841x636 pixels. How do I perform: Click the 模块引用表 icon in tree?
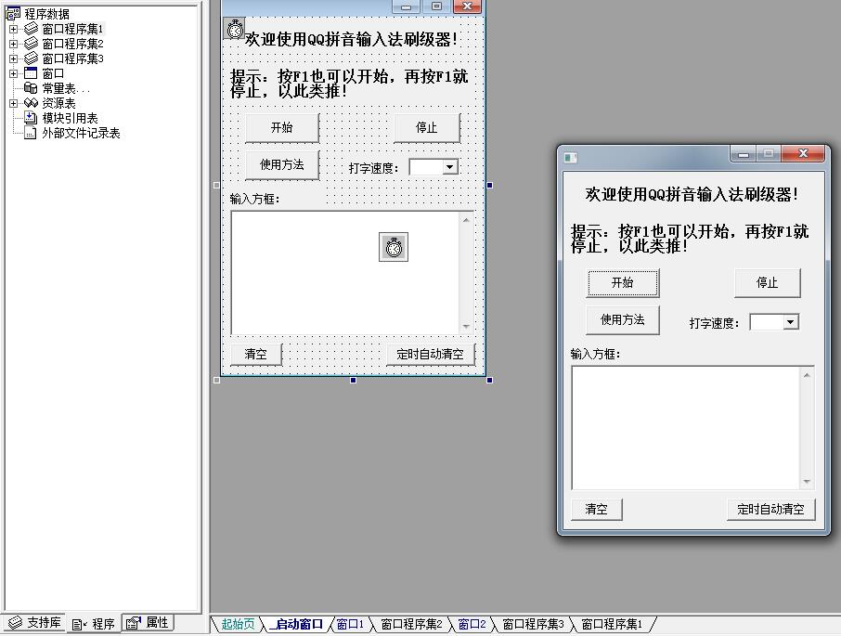(x=32, y=117)
